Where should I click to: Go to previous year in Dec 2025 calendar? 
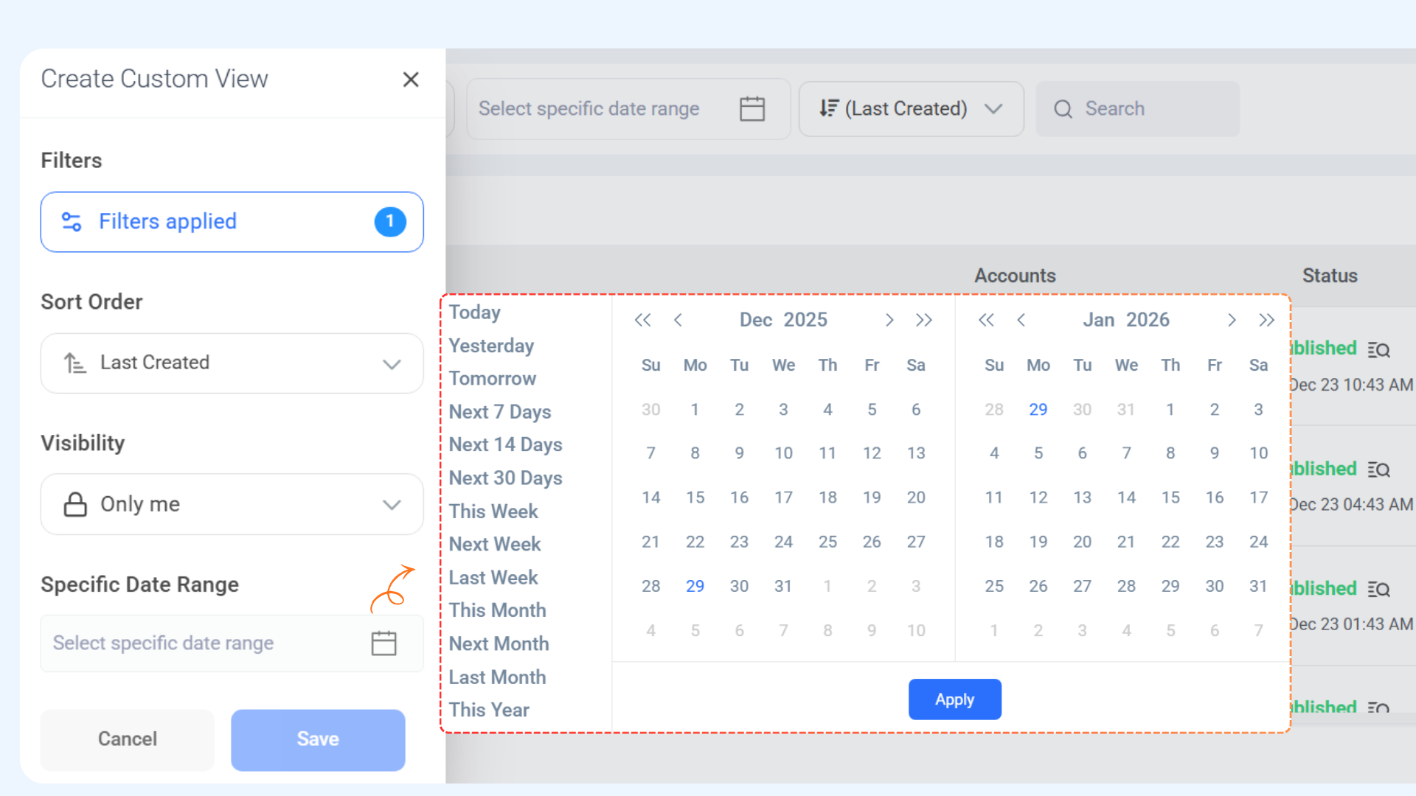click(x=642, y=320)
